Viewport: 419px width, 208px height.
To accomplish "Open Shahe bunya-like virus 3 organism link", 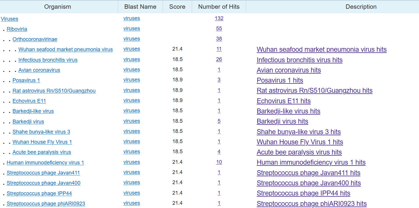I will (41, 132).
